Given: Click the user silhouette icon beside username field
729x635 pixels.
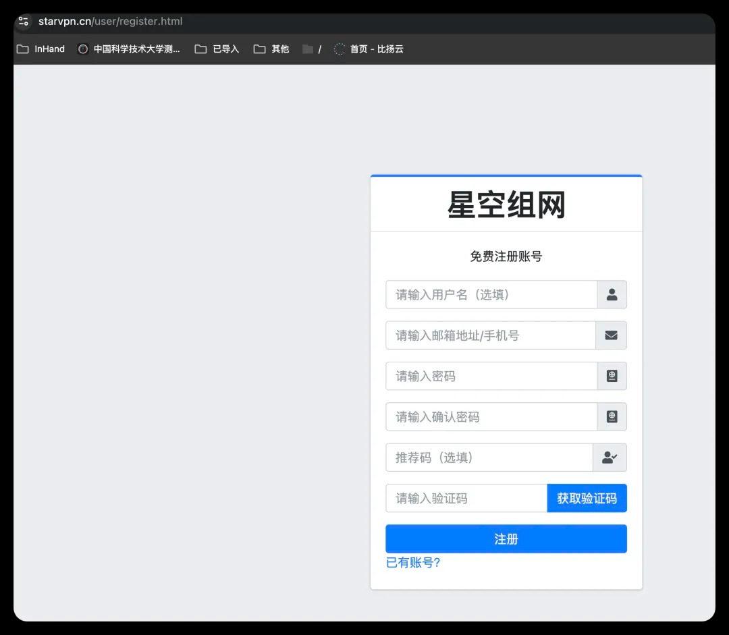Looking at the screenshot, I should pos(612,295).
